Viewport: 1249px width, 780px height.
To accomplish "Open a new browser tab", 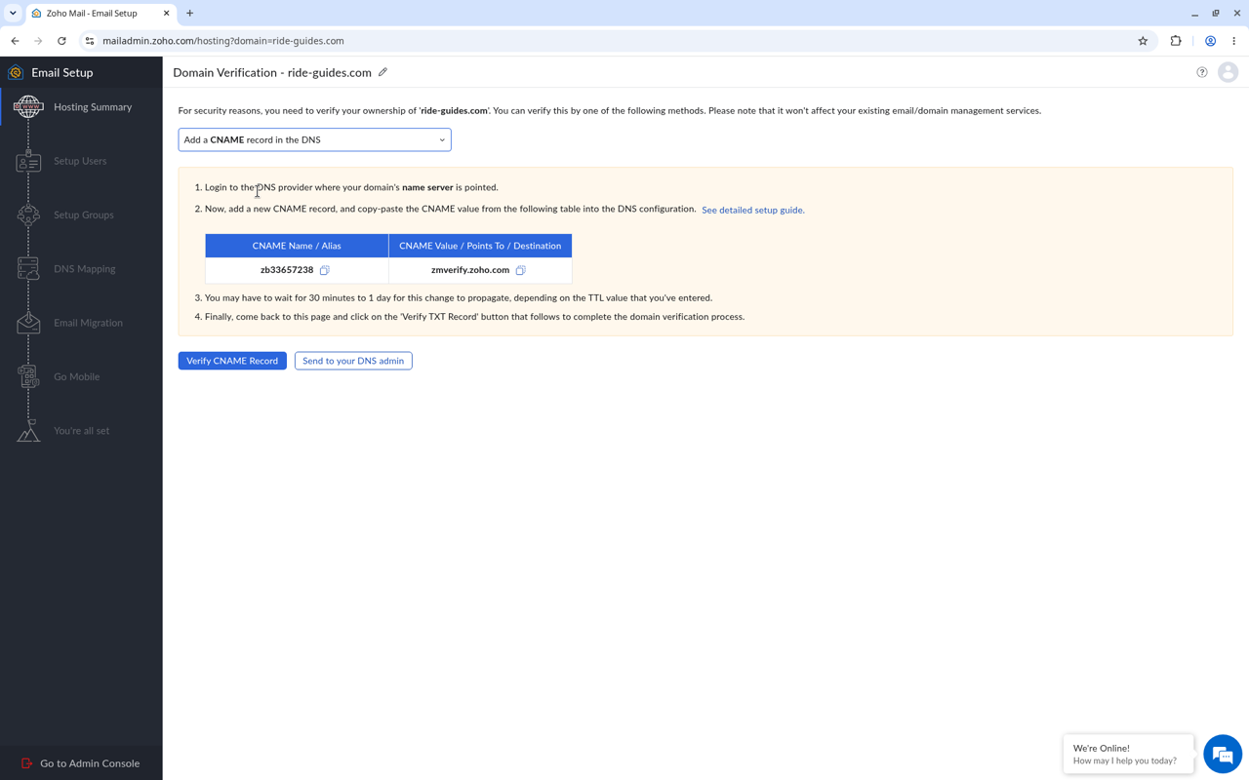I will click(x=190, y=14).
